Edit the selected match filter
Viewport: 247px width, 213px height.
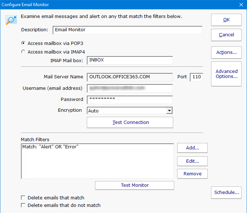pyautogui.click(x=192, y=161)
